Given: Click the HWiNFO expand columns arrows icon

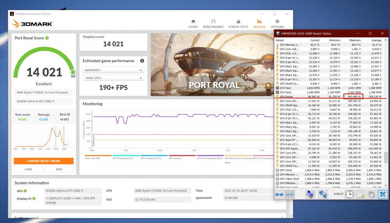Looking at the screenshot, I should coord(279,194).
